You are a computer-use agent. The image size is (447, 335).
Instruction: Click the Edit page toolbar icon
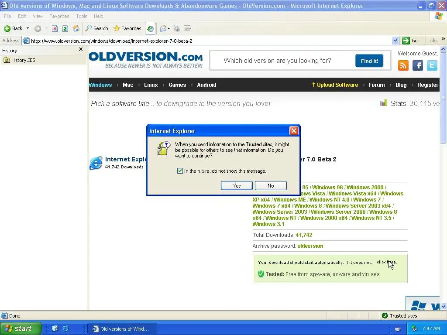(187, 28)
